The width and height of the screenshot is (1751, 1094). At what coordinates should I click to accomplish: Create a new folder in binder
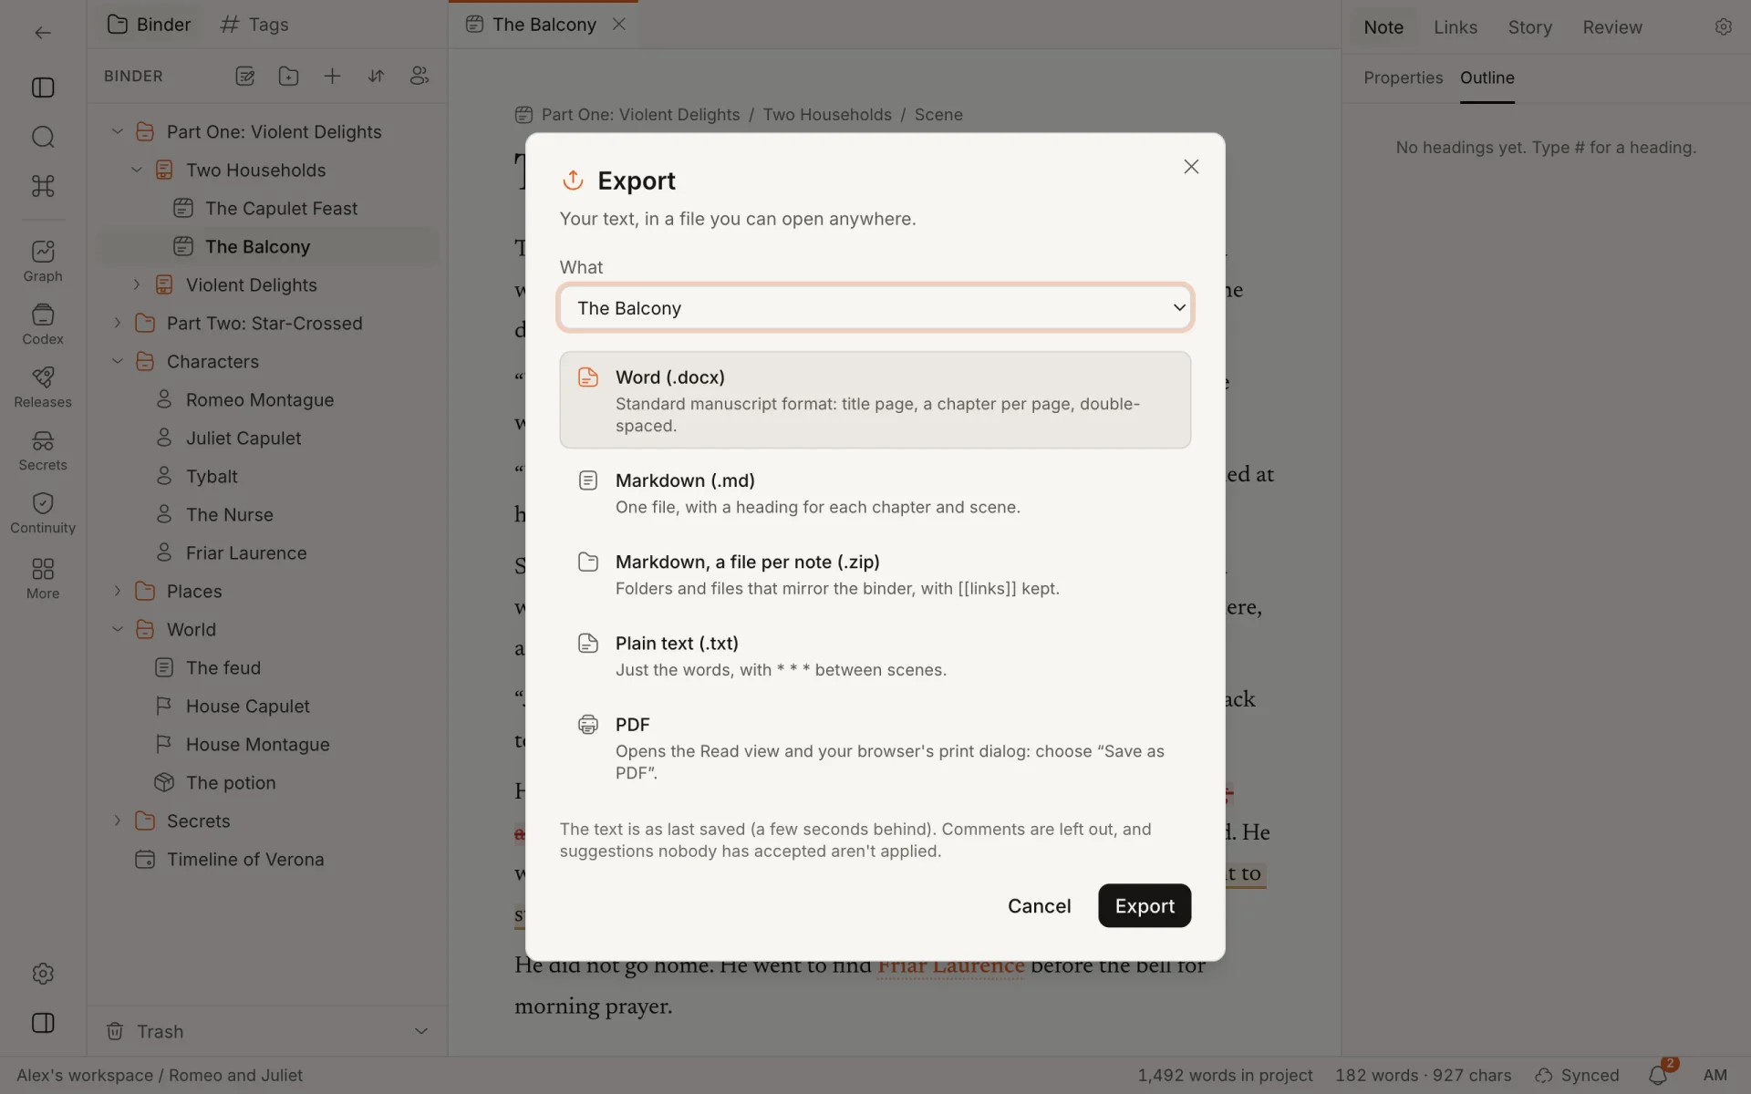tap(288, 76)
